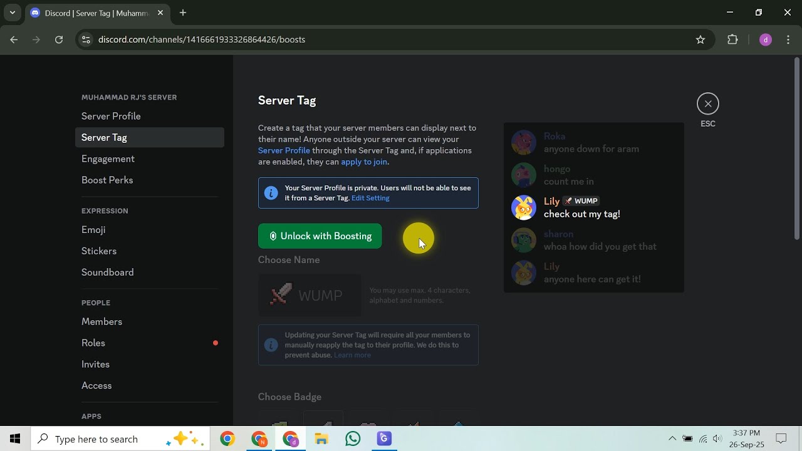
Task: Click the WUMP tag badge next to Lily
Action: point(581,201)
